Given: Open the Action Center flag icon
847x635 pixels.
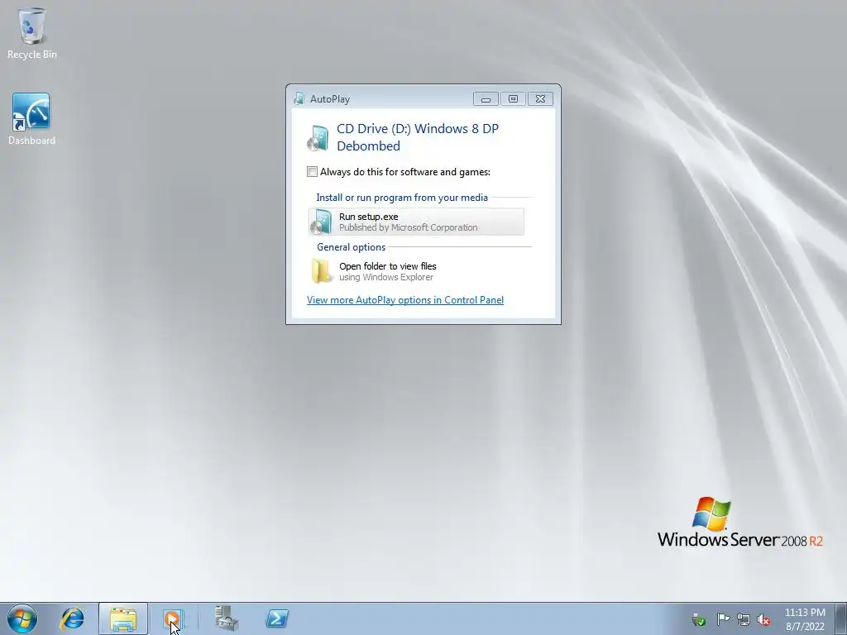Looking at the screenshot, I should (x=723, y=619).
